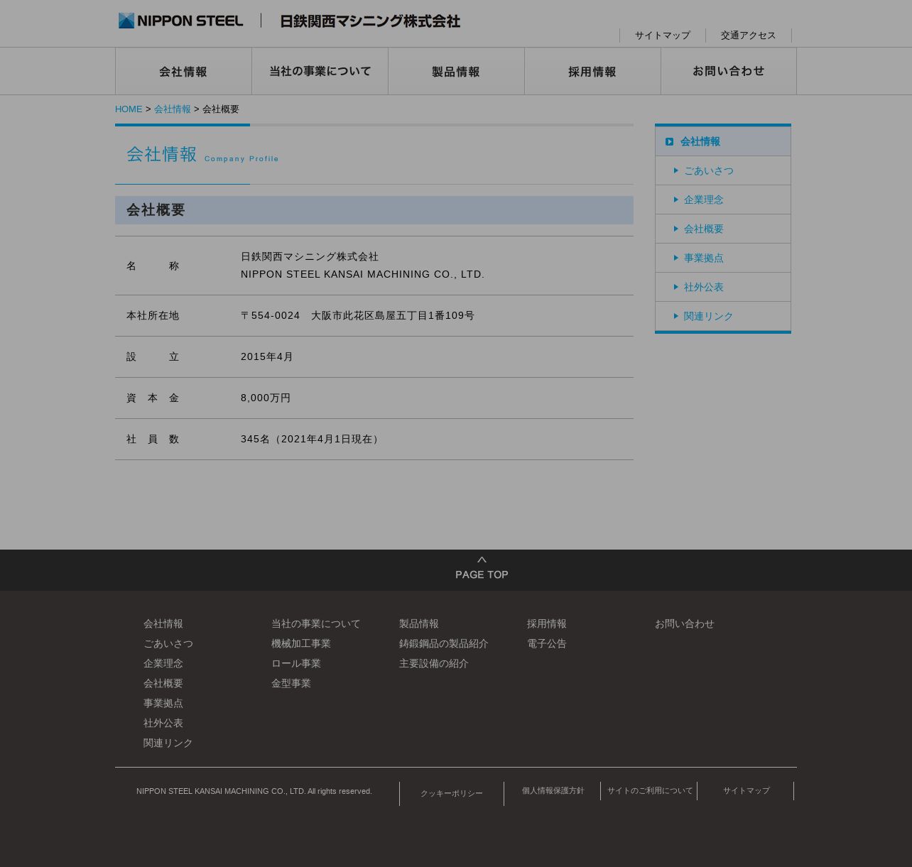The height and width of the screenshot is (867, 912).
Task: Click 会社情報 in the footer
Action: [x=163, y=623]
